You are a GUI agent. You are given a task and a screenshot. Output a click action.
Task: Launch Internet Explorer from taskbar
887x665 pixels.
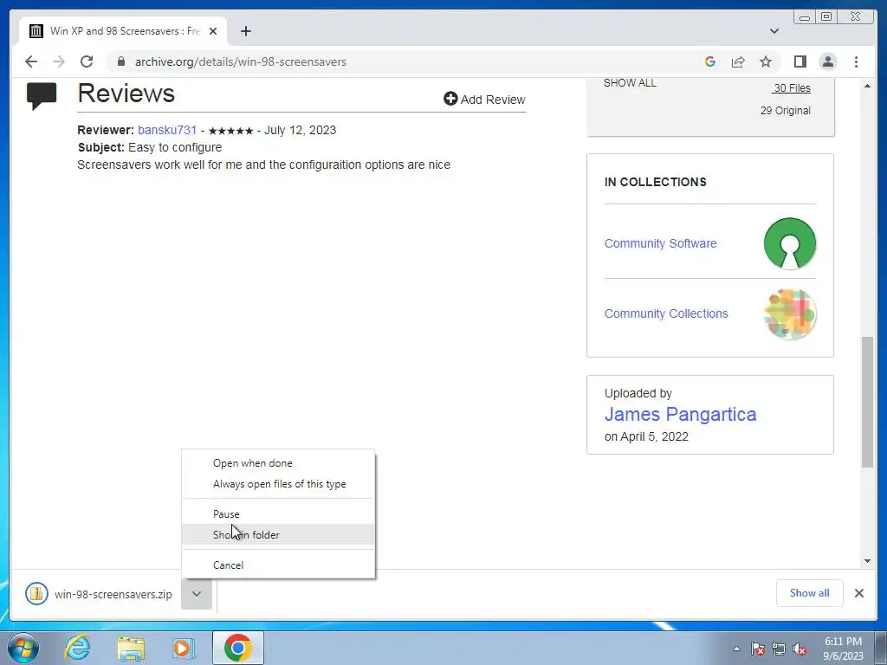78,648
